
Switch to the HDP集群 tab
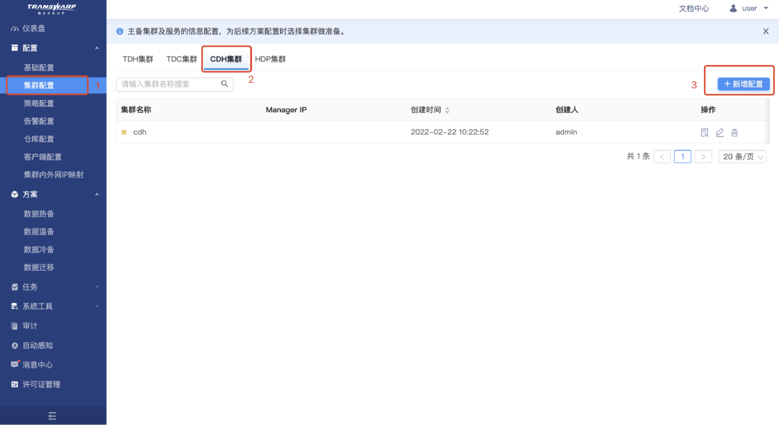pyautogui.click(x=271, y=60)
